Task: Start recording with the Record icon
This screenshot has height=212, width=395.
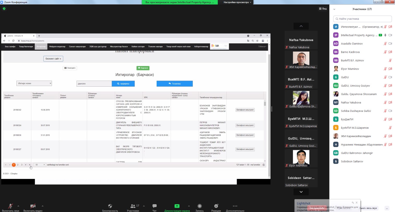Action: pyautogui.click(x=199, y=206)
